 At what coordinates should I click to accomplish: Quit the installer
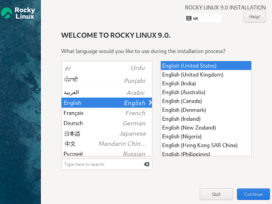tap(216, 194)
